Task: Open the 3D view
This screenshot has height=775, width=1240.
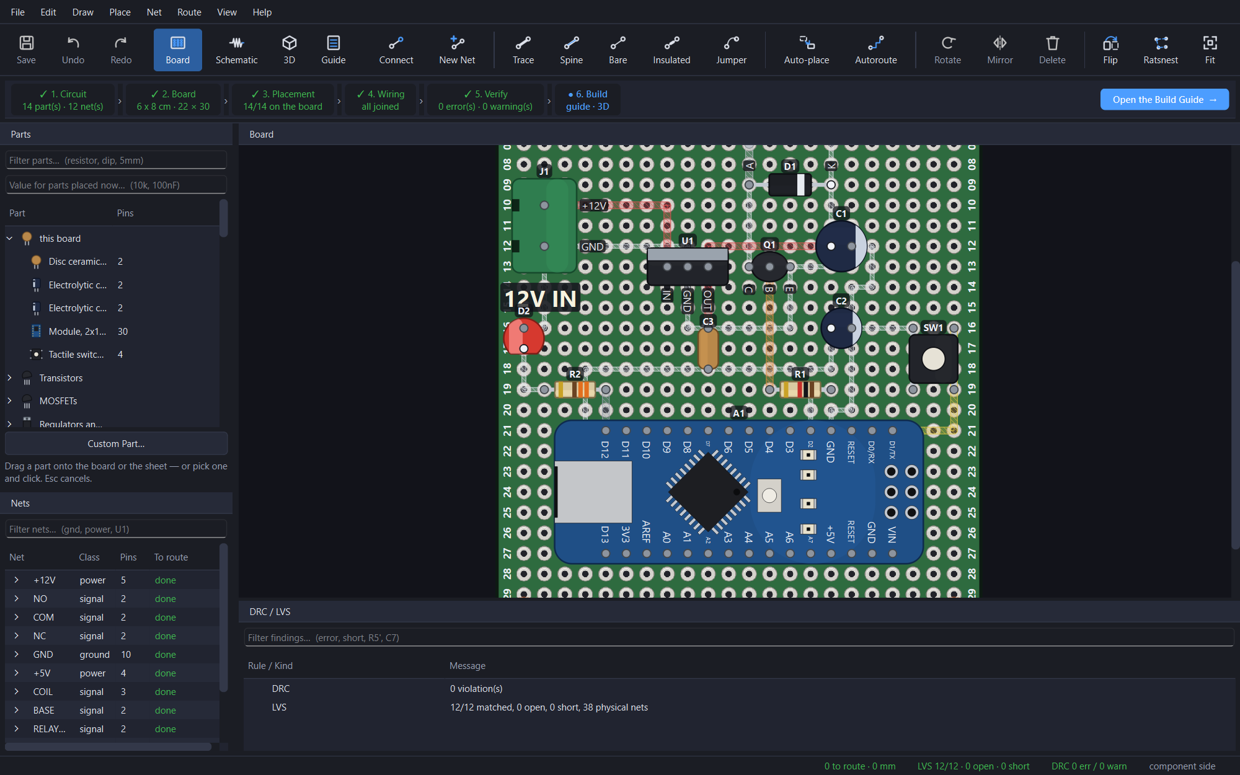Action: coord(289,50)
